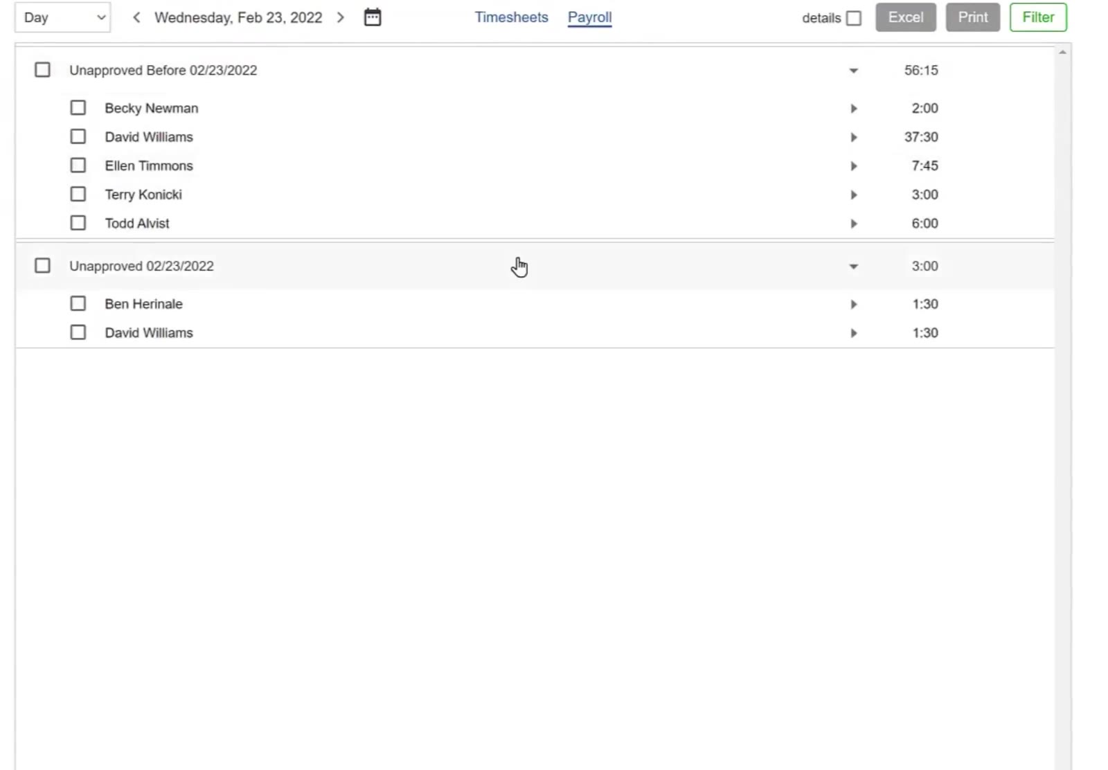Image resolution: width=1108 pixels, height=770 pixels.
Task: Click the Print button
Action: pyautogui.click(x=973, y=17)
